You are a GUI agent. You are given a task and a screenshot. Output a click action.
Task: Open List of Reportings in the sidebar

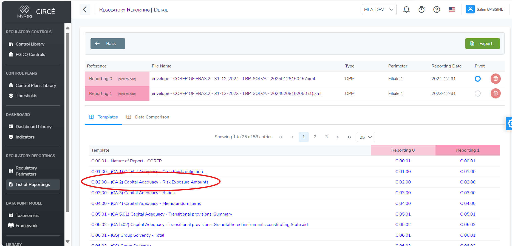click(x=33, y=185)
